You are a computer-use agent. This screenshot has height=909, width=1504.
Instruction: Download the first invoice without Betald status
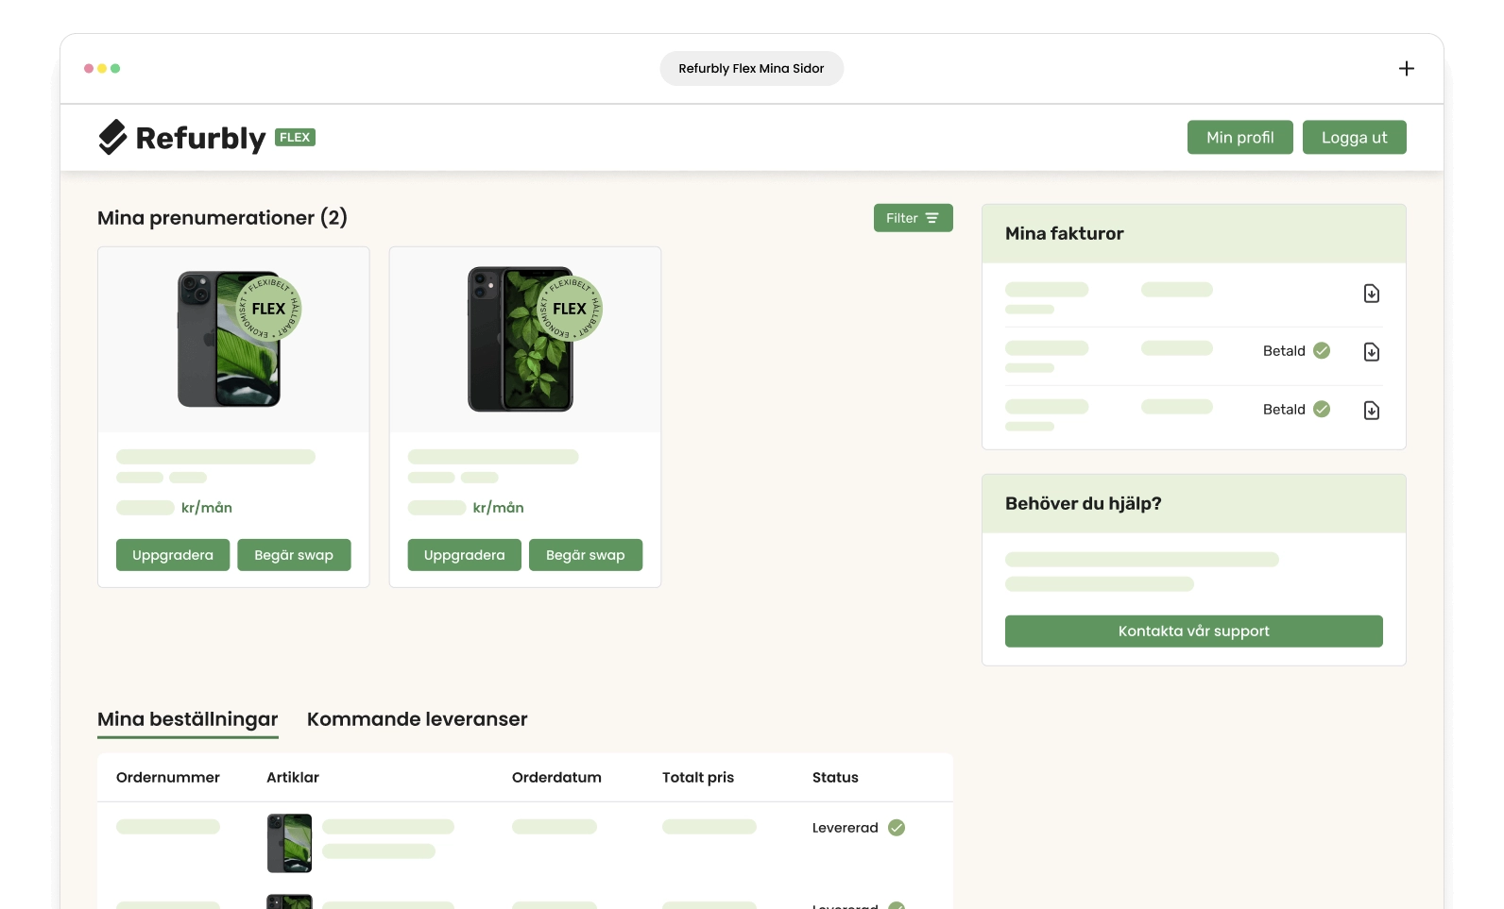[1372, 294]
